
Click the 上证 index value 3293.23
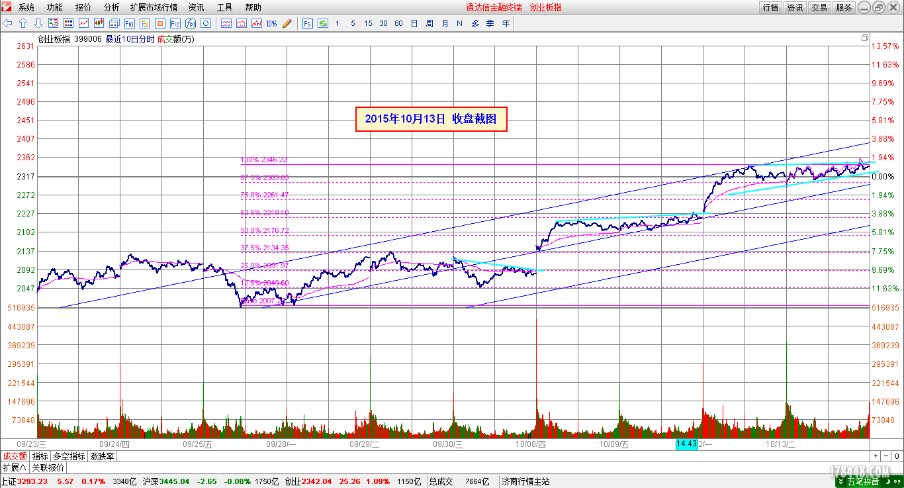(32, 481)
